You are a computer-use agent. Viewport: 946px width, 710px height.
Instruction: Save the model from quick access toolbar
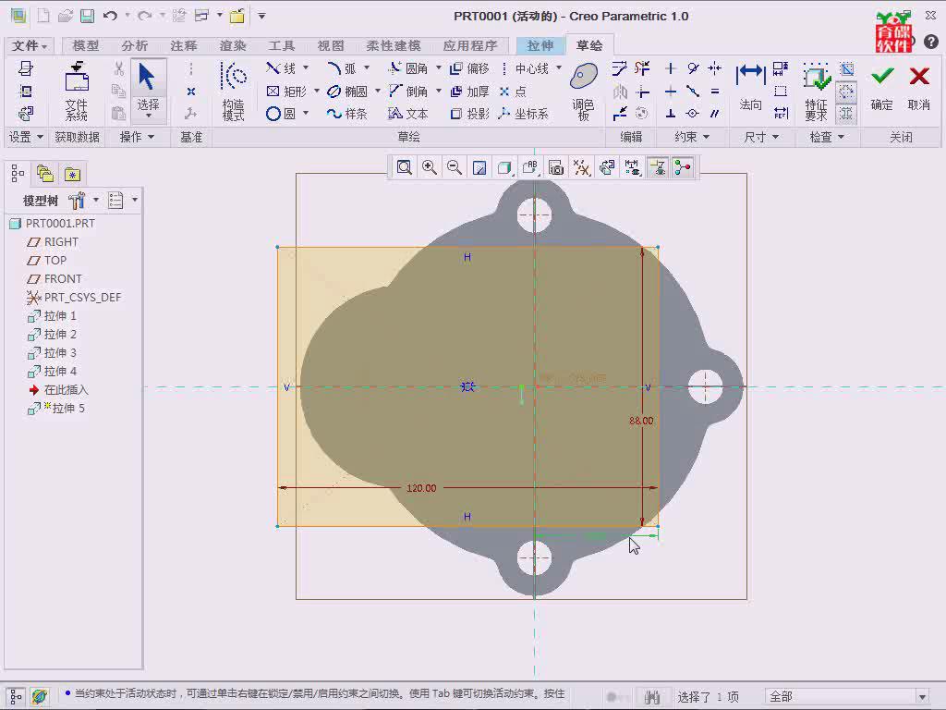(88, 16)
